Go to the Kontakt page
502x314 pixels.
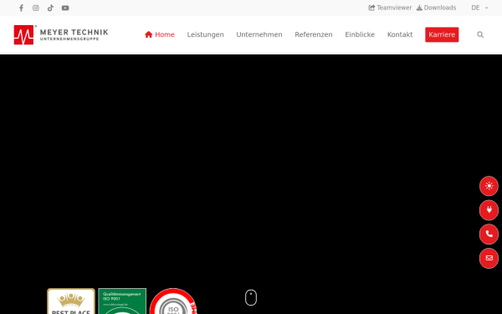click(400, 34)
